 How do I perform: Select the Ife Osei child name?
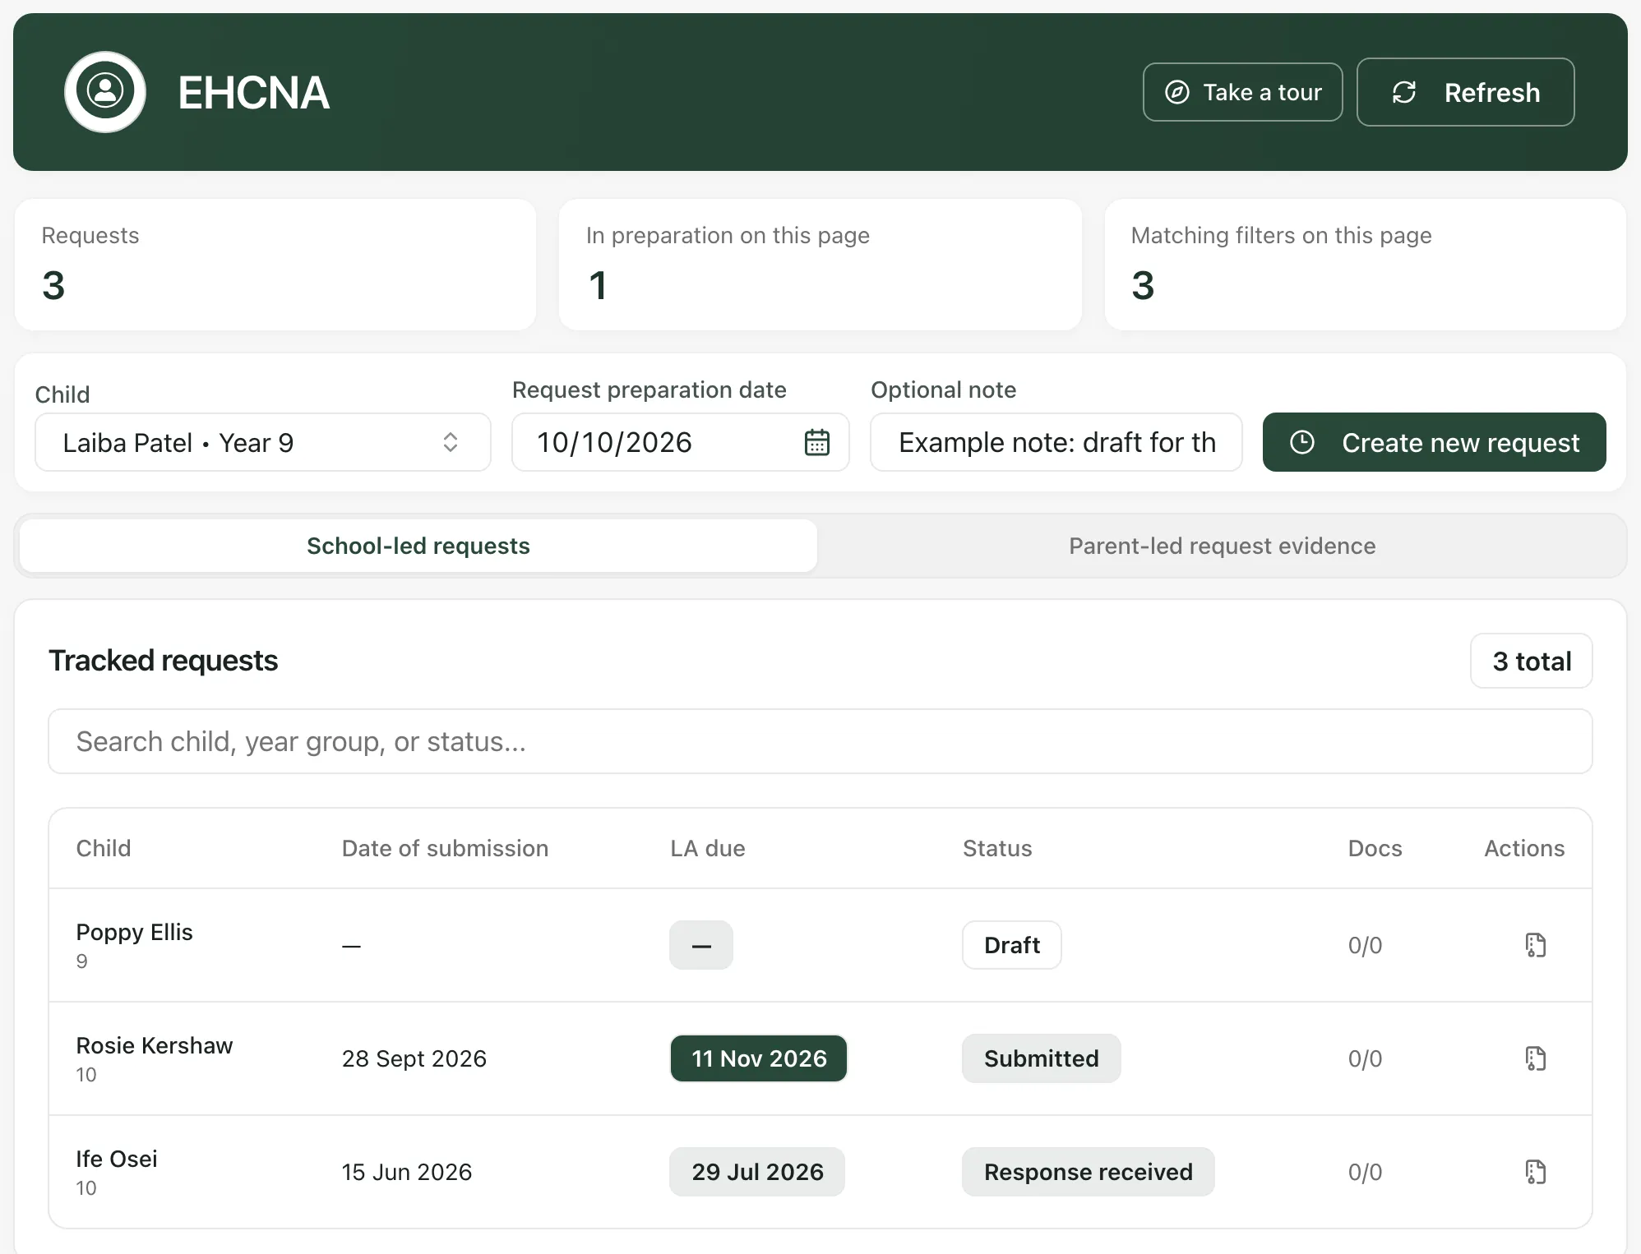pos(116,1159)
